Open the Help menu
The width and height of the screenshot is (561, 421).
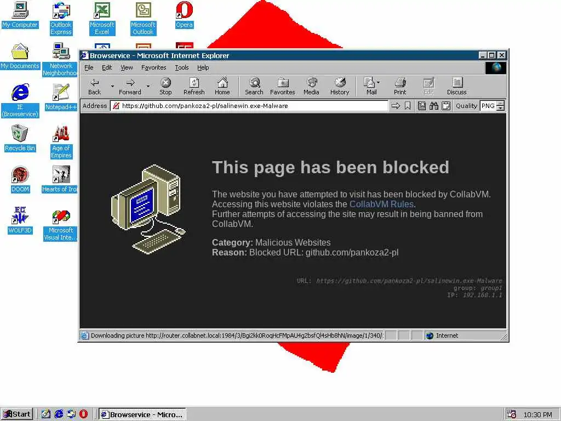[x=203, y=67]
